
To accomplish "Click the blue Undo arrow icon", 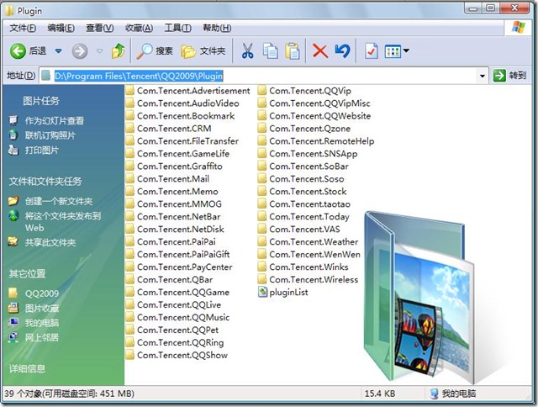I will click(x=342, y=51).
